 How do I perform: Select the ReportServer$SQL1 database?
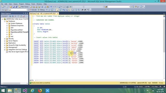pyautogui.click(x=17, y=30)
